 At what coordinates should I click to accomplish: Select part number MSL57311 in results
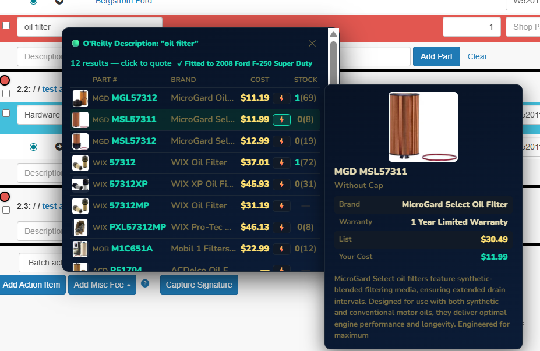(134, 119)
